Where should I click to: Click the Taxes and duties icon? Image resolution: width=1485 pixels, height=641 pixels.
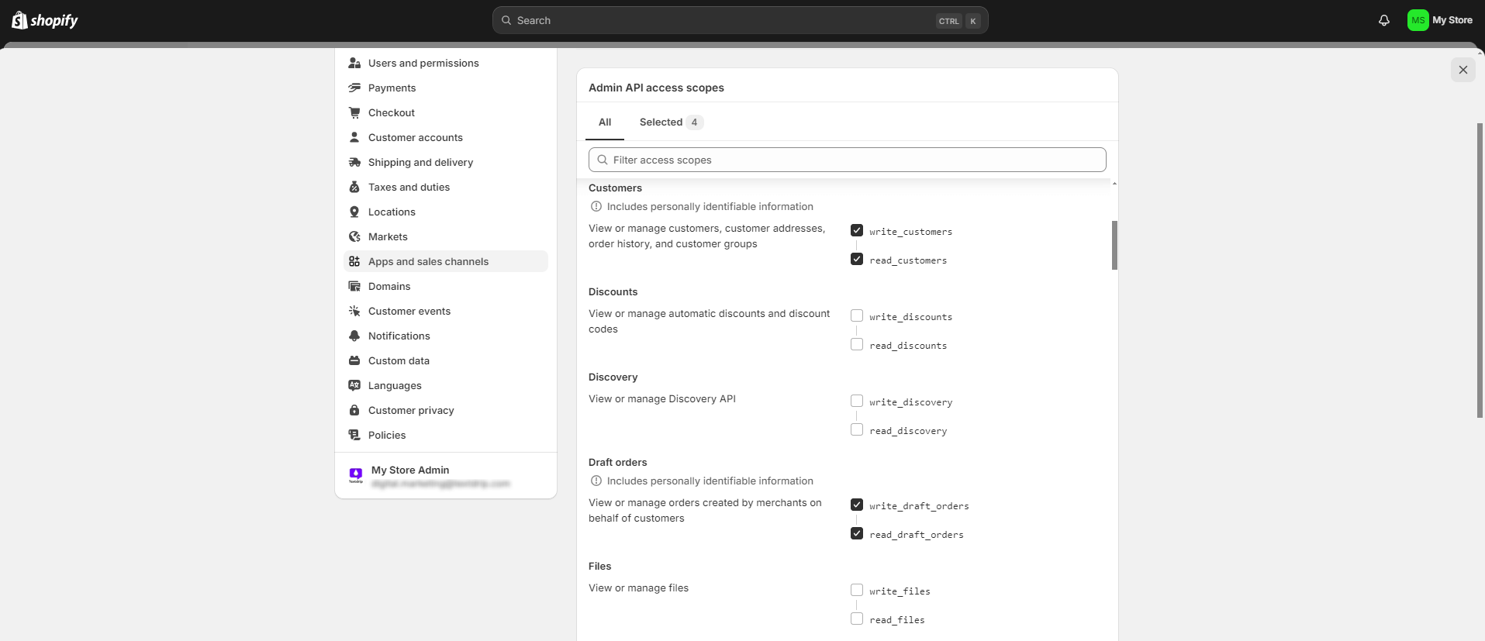click(x=354, y=187)
